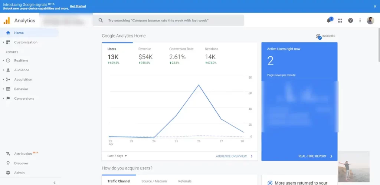Click the Discover lightbulb icon

click(8, 163)
